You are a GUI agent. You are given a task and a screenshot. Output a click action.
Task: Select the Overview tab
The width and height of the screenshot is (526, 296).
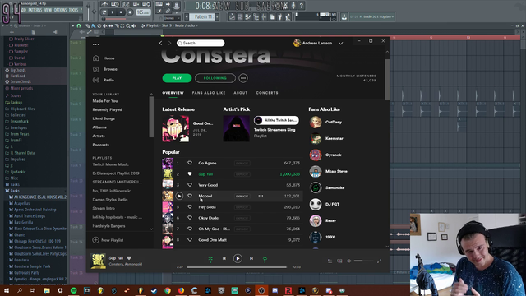click(173, 93)
